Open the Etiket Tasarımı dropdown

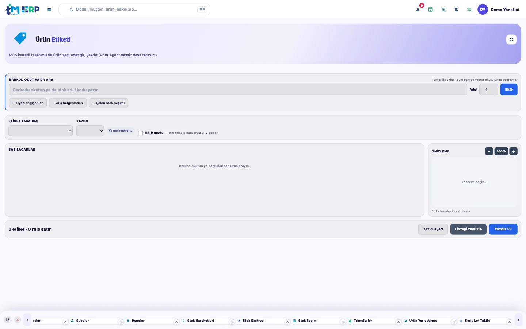pos(41,131)
